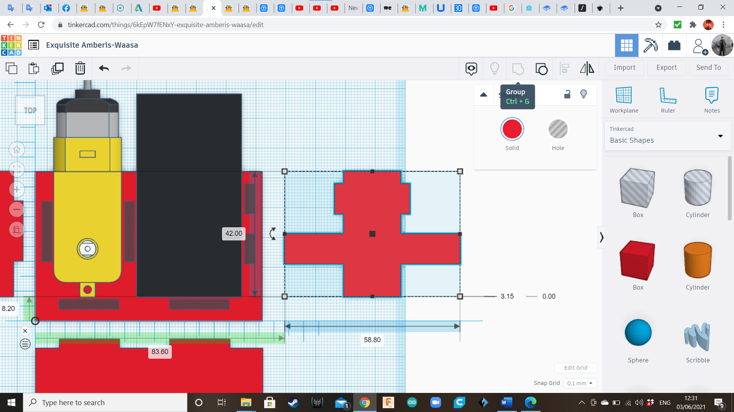Click the Mirror tool icon
Screen dimensions: 734x412
click(587, 69)
